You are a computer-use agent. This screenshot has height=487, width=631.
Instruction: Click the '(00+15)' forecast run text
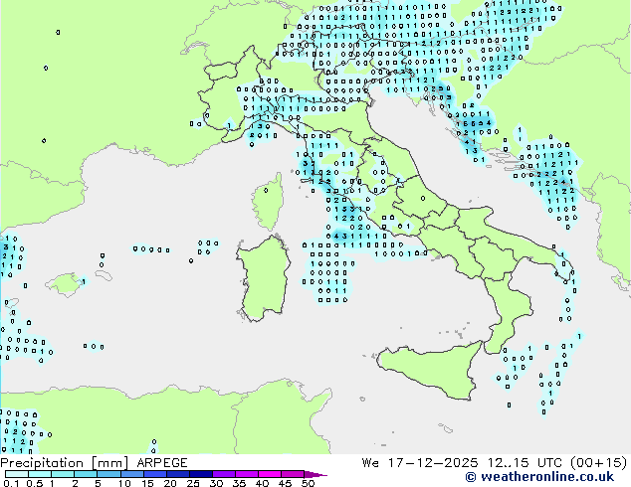pyautogui.click(x=599, y=463)
